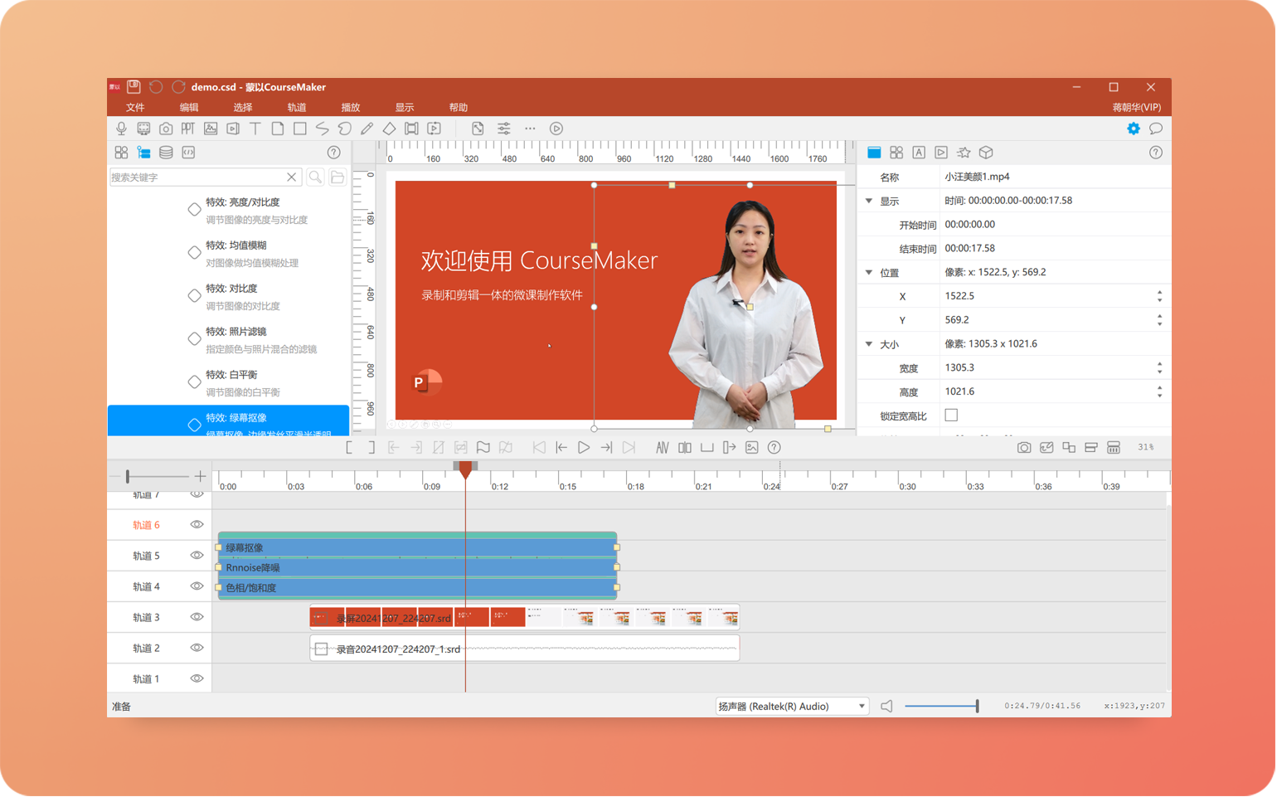Click the volume slider in status bar
Screen dimensions: 1277x797
941,707
